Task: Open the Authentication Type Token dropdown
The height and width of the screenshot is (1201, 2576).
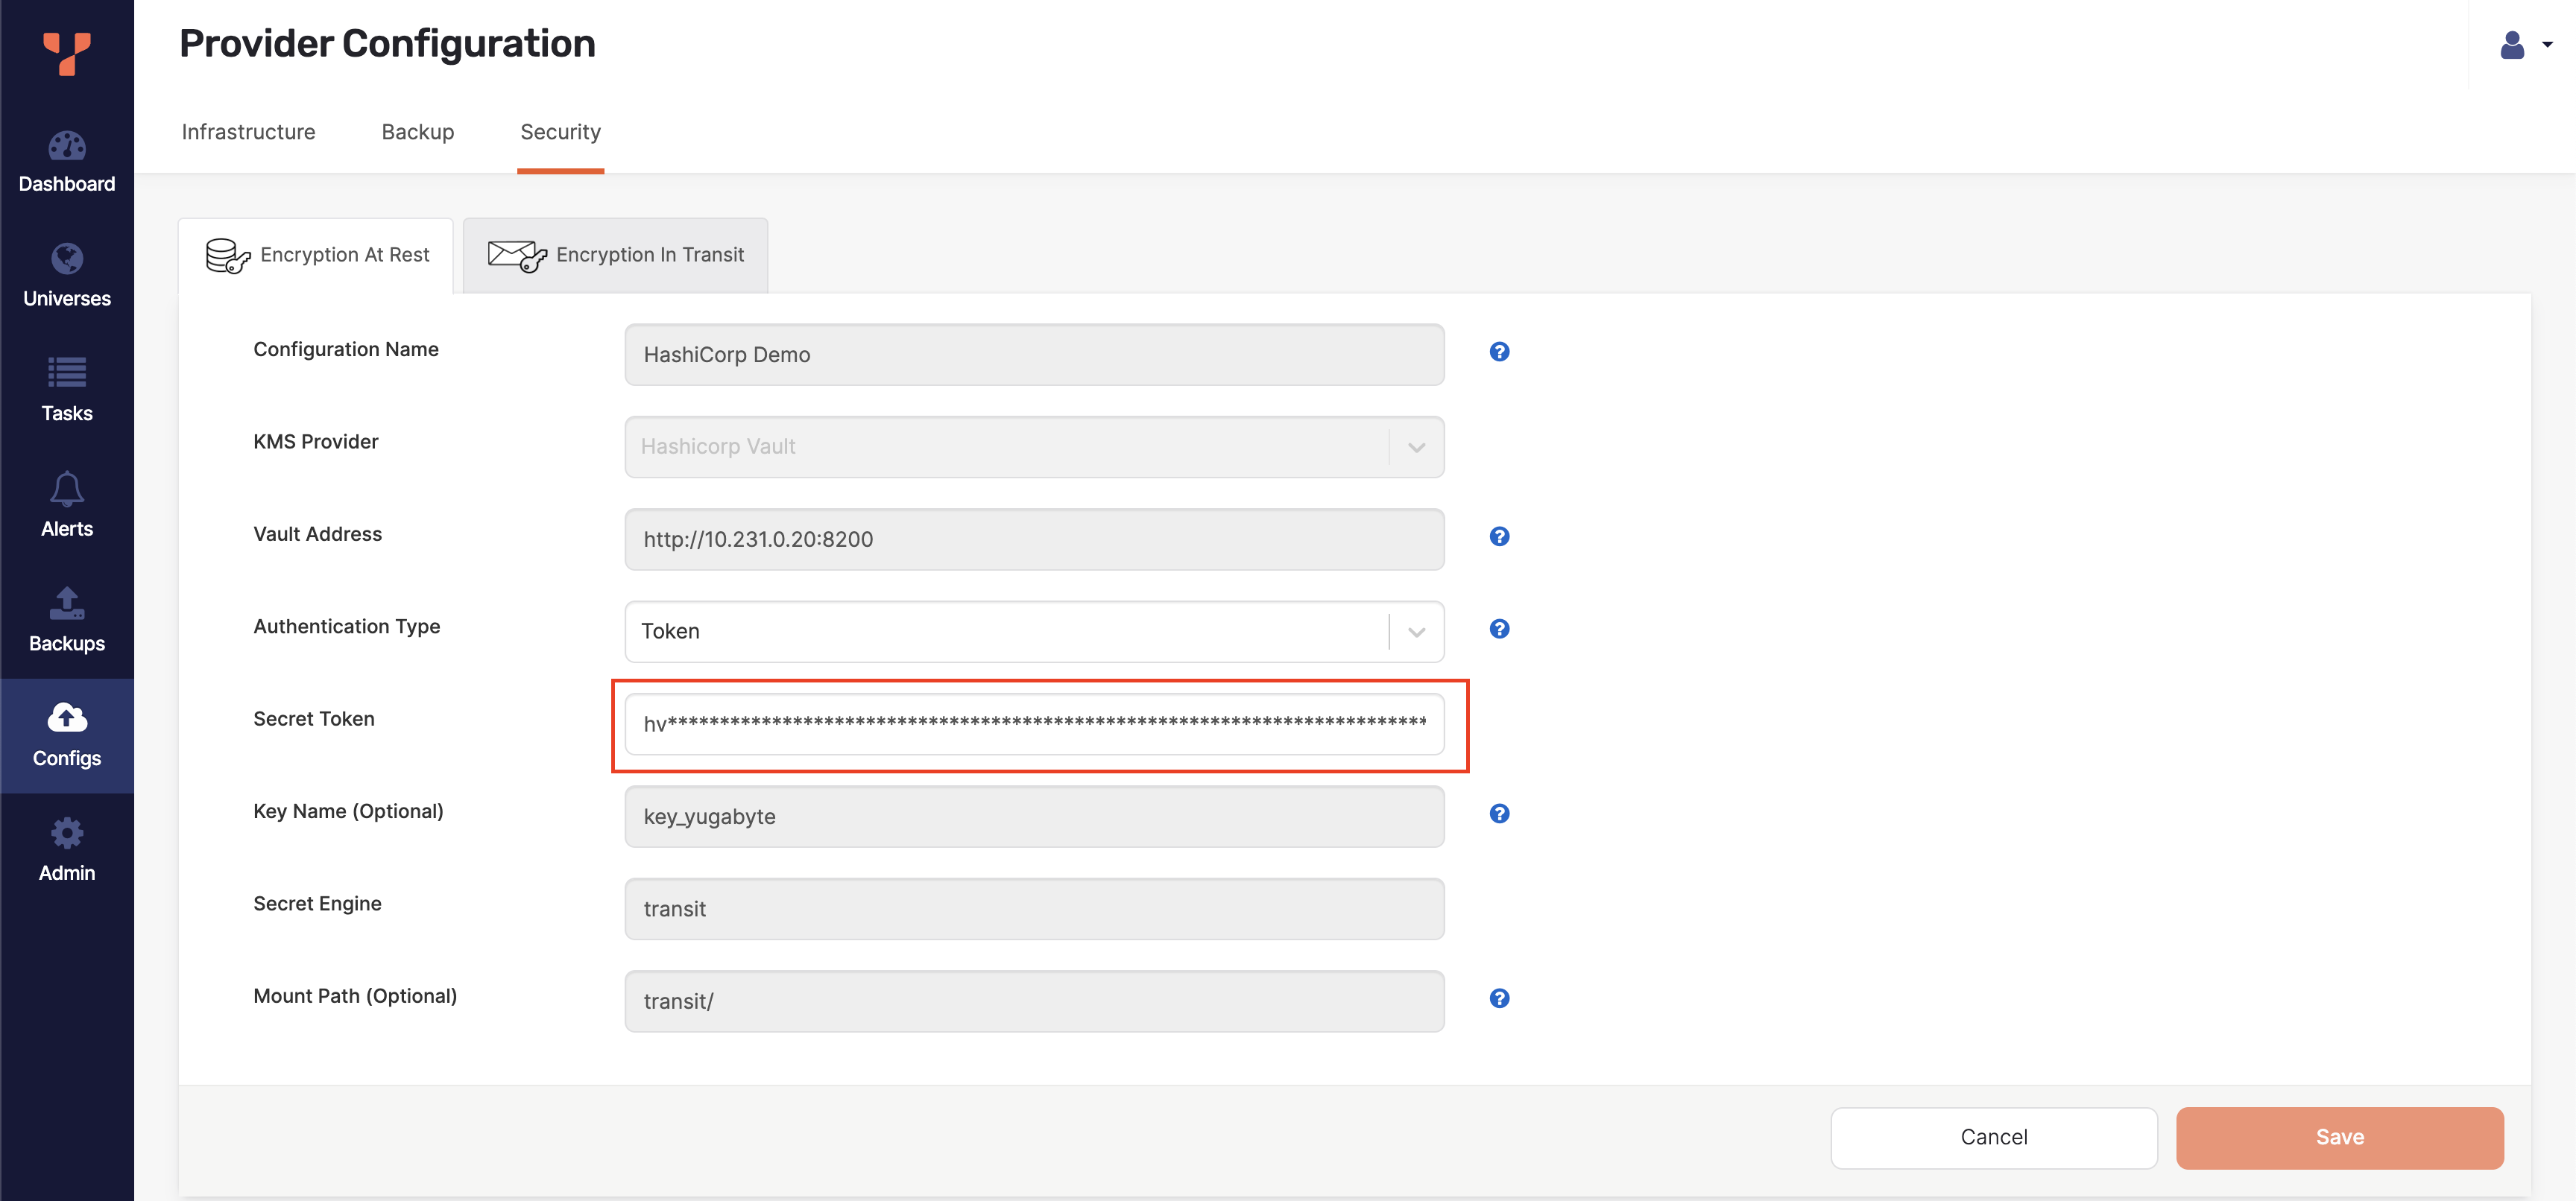Action: (1034, 632)
